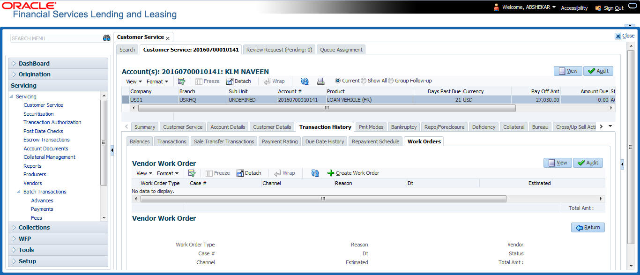Click the print icon in account toolbar
This screenshot has height=275, width=640.
point(320,81)
